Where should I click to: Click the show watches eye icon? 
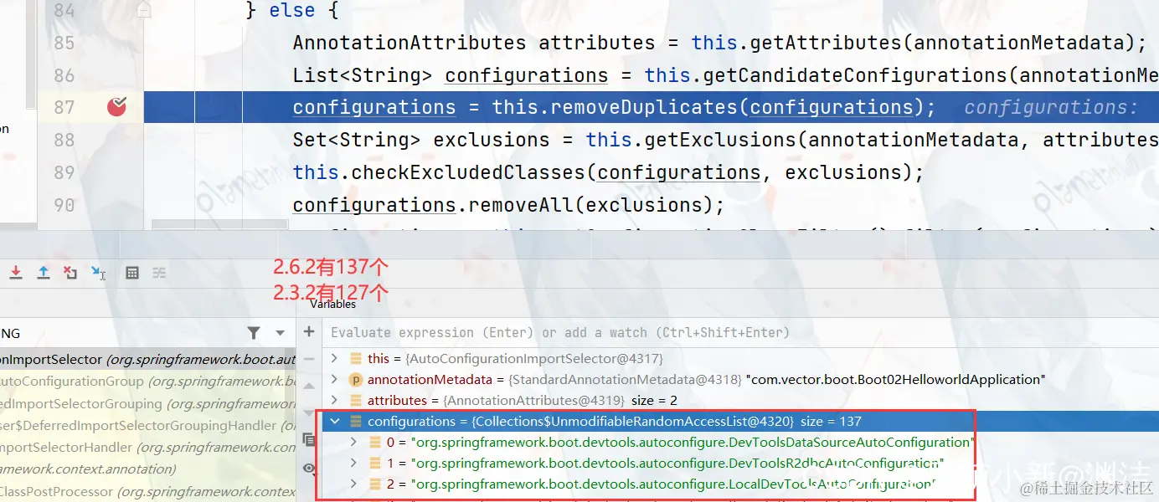[309, 468]
